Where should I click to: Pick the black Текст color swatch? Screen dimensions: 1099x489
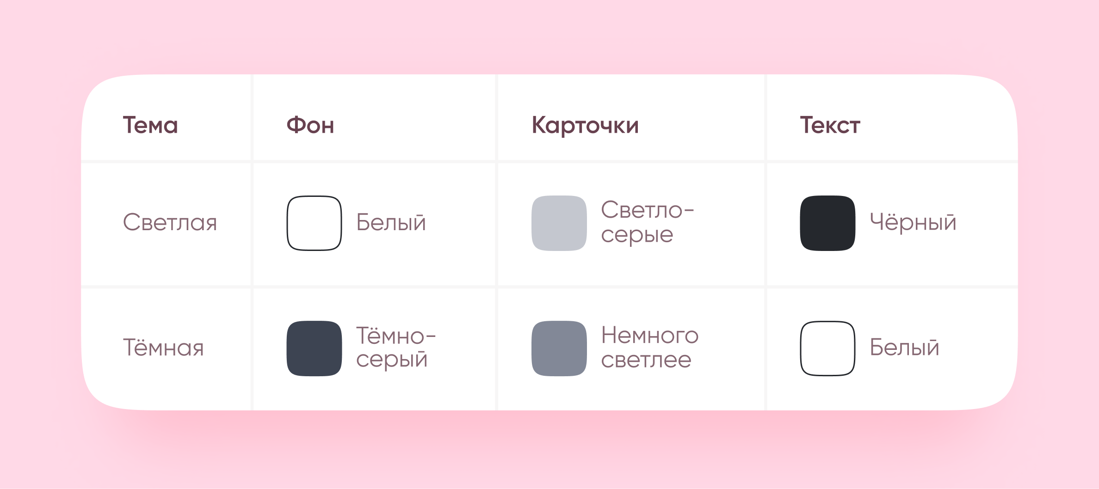pos(827,223)
